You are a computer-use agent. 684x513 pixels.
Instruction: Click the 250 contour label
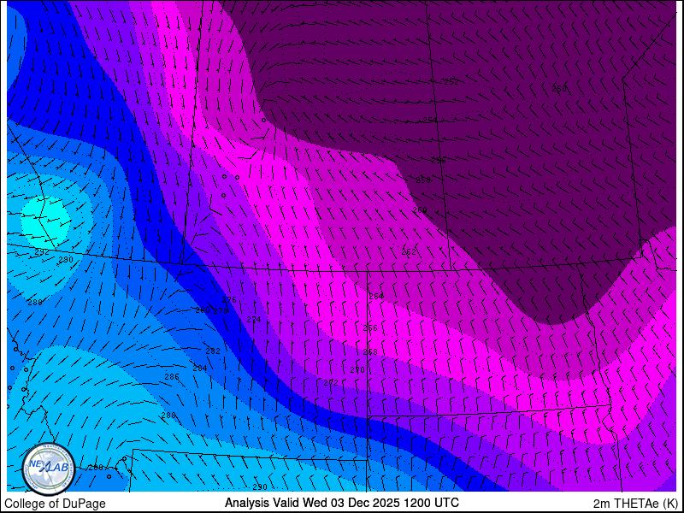[559, 89]
